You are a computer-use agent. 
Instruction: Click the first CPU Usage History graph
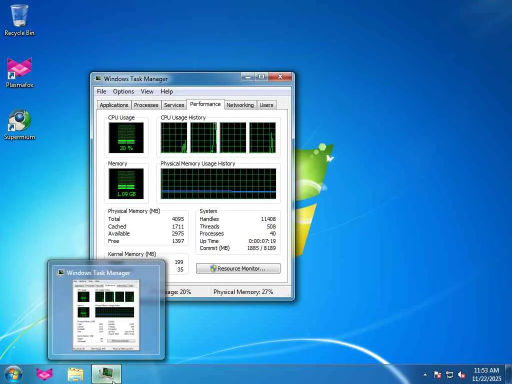coord(173,137)
